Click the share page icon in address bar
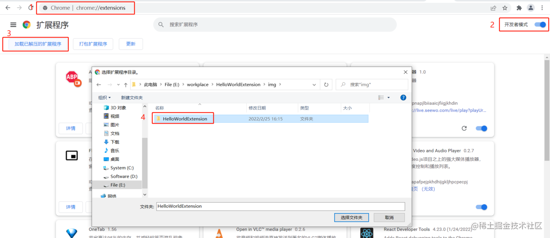Viewport: 550px width, 238px height. 493,8
